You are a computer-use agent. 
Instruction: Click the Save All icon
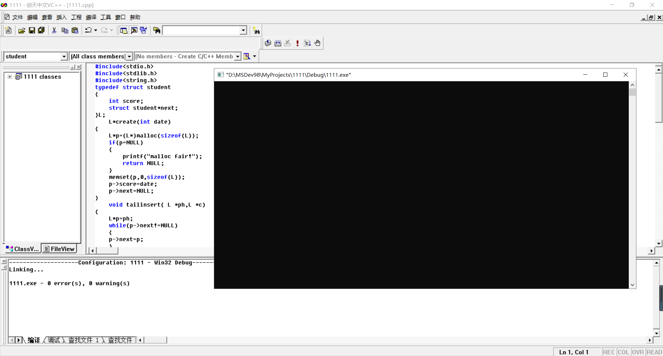pyautogui.click(x=41, y=30)
